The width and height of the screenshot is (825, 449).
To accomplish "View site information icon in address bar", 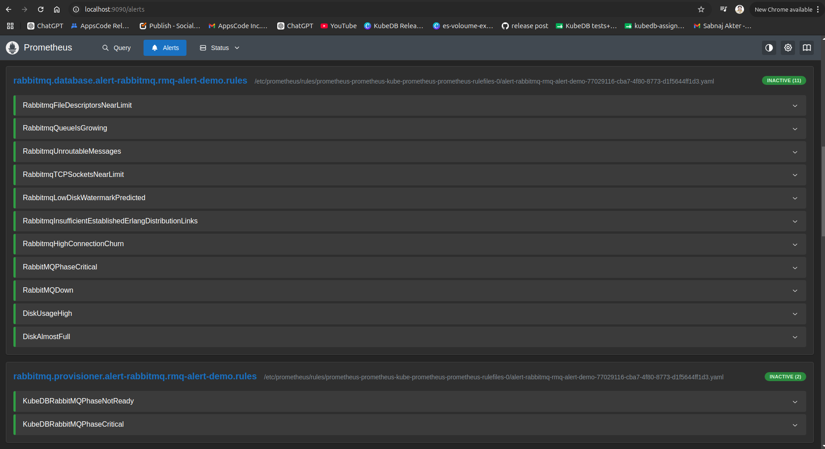I will pyautogui.click(x=76, y=9).
